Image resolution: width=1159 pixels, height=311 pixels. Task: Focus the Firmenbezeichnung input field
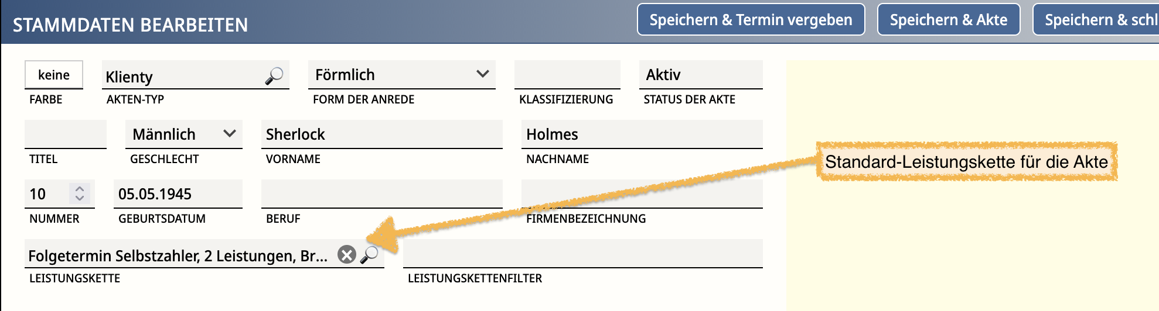[x=641, y=194]
